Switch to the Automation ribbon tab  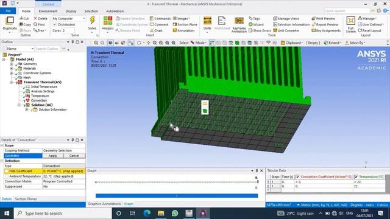point(115,11)
